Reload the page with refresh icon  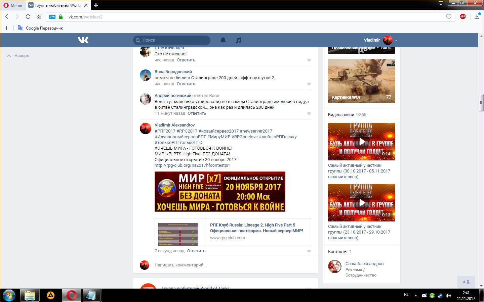pos(28,17)
